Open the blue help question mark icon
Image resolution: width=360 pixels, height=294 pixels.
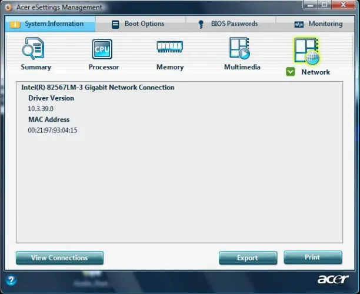tap(11, 280)
